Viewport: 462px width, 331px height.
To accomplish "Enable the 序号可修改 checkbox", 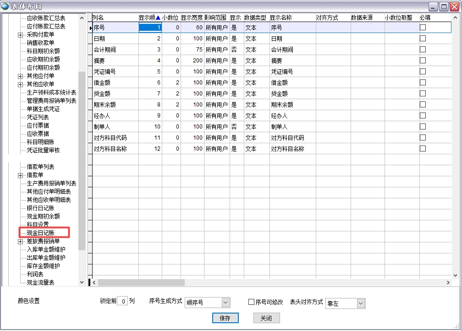I will tap(251, 302).
